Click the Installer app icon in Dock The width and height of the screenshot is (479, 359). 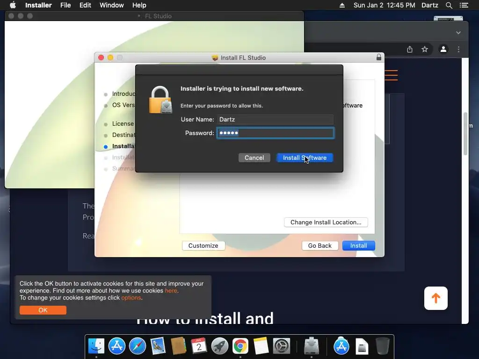pyautogui.click(x=311, y=345)
